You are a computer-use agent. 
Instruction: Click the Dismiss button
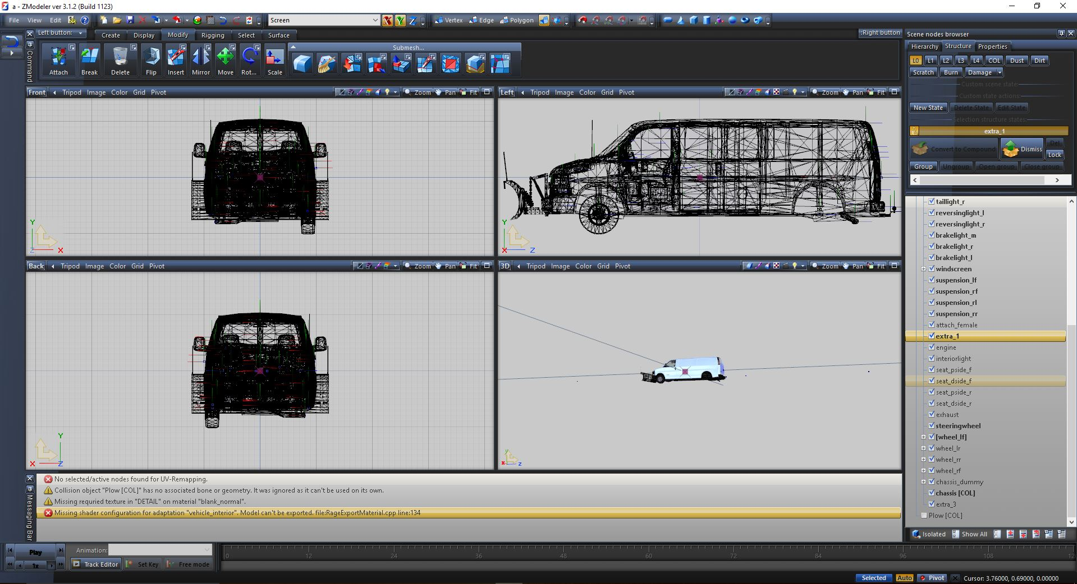(1022, 149)
